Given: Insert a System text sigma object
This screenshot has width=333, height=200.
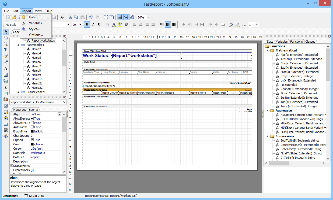Looking at the screenshot, I should (6, 87).
